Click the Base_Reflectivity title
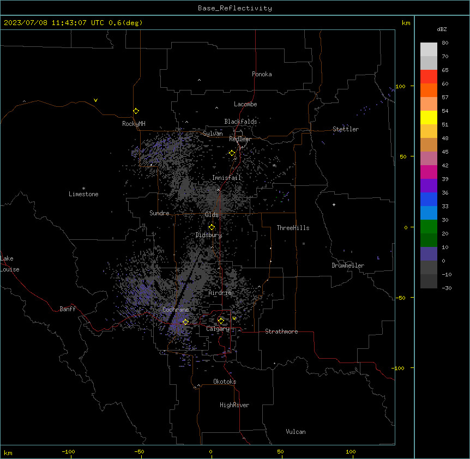470x459 pixels. (x=235, y=8)
